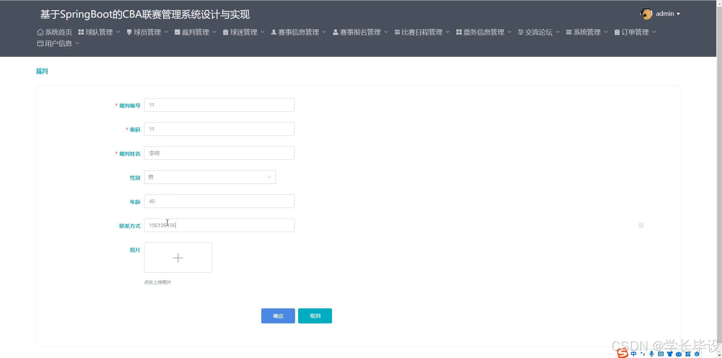Screen dimensions: 722x358
Task: Focus the 密码 input field
Action: click(219, 129)
